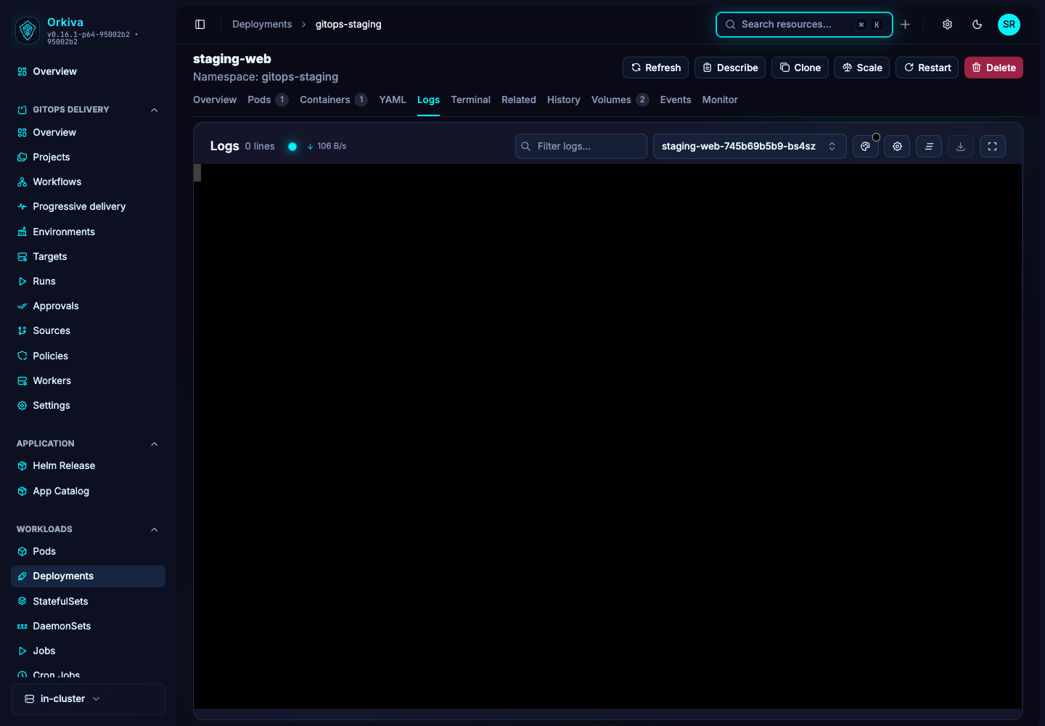Screen dimensions: 1045x726
Task: Toggle log line wrap icon
Action: [x=929, y=147]
